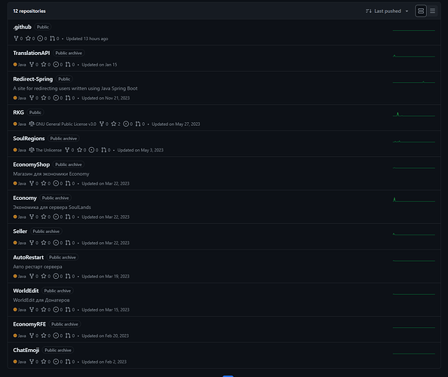Click the pull request icon on EconomyRFE row
The image size is (448, 377).
68,336
